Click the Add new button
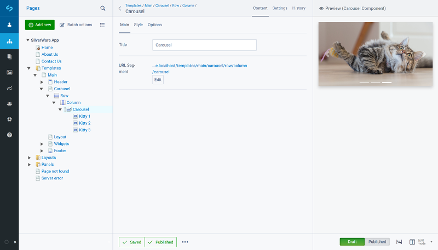The width and height of the screenshot is (438, 250). [x=40, y=25]
